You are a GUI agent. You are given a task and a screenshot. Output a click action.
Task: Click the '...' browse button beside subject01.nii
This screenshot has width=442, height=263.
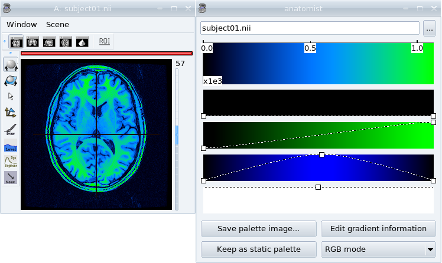tap(429, 28)
